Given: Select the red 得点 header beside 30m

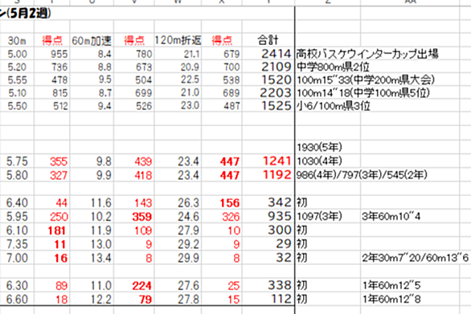Looking at the screenshot, I should [52, 40].
